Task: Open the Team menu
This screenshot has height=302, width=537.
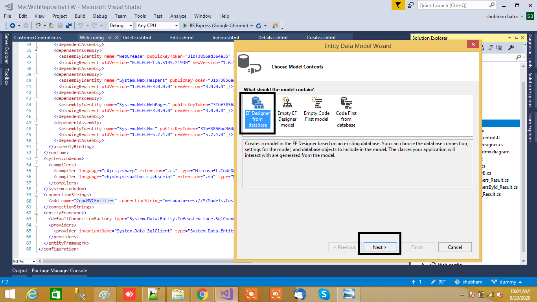Action: point(121,16)
